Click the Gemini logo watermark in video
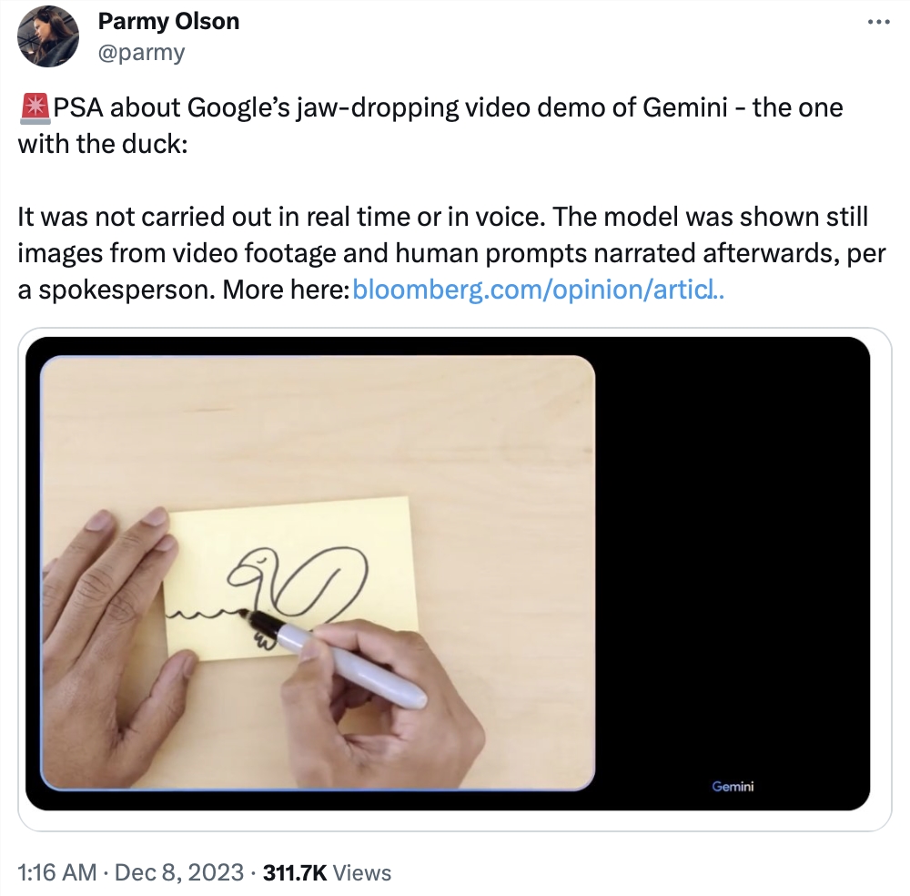Image resolution: width=910 pixels, height=896 pixels. click(733, 787)
